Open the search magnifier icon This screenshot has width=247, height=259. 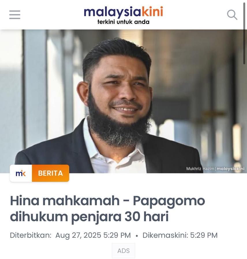click(x=232, y=15)
